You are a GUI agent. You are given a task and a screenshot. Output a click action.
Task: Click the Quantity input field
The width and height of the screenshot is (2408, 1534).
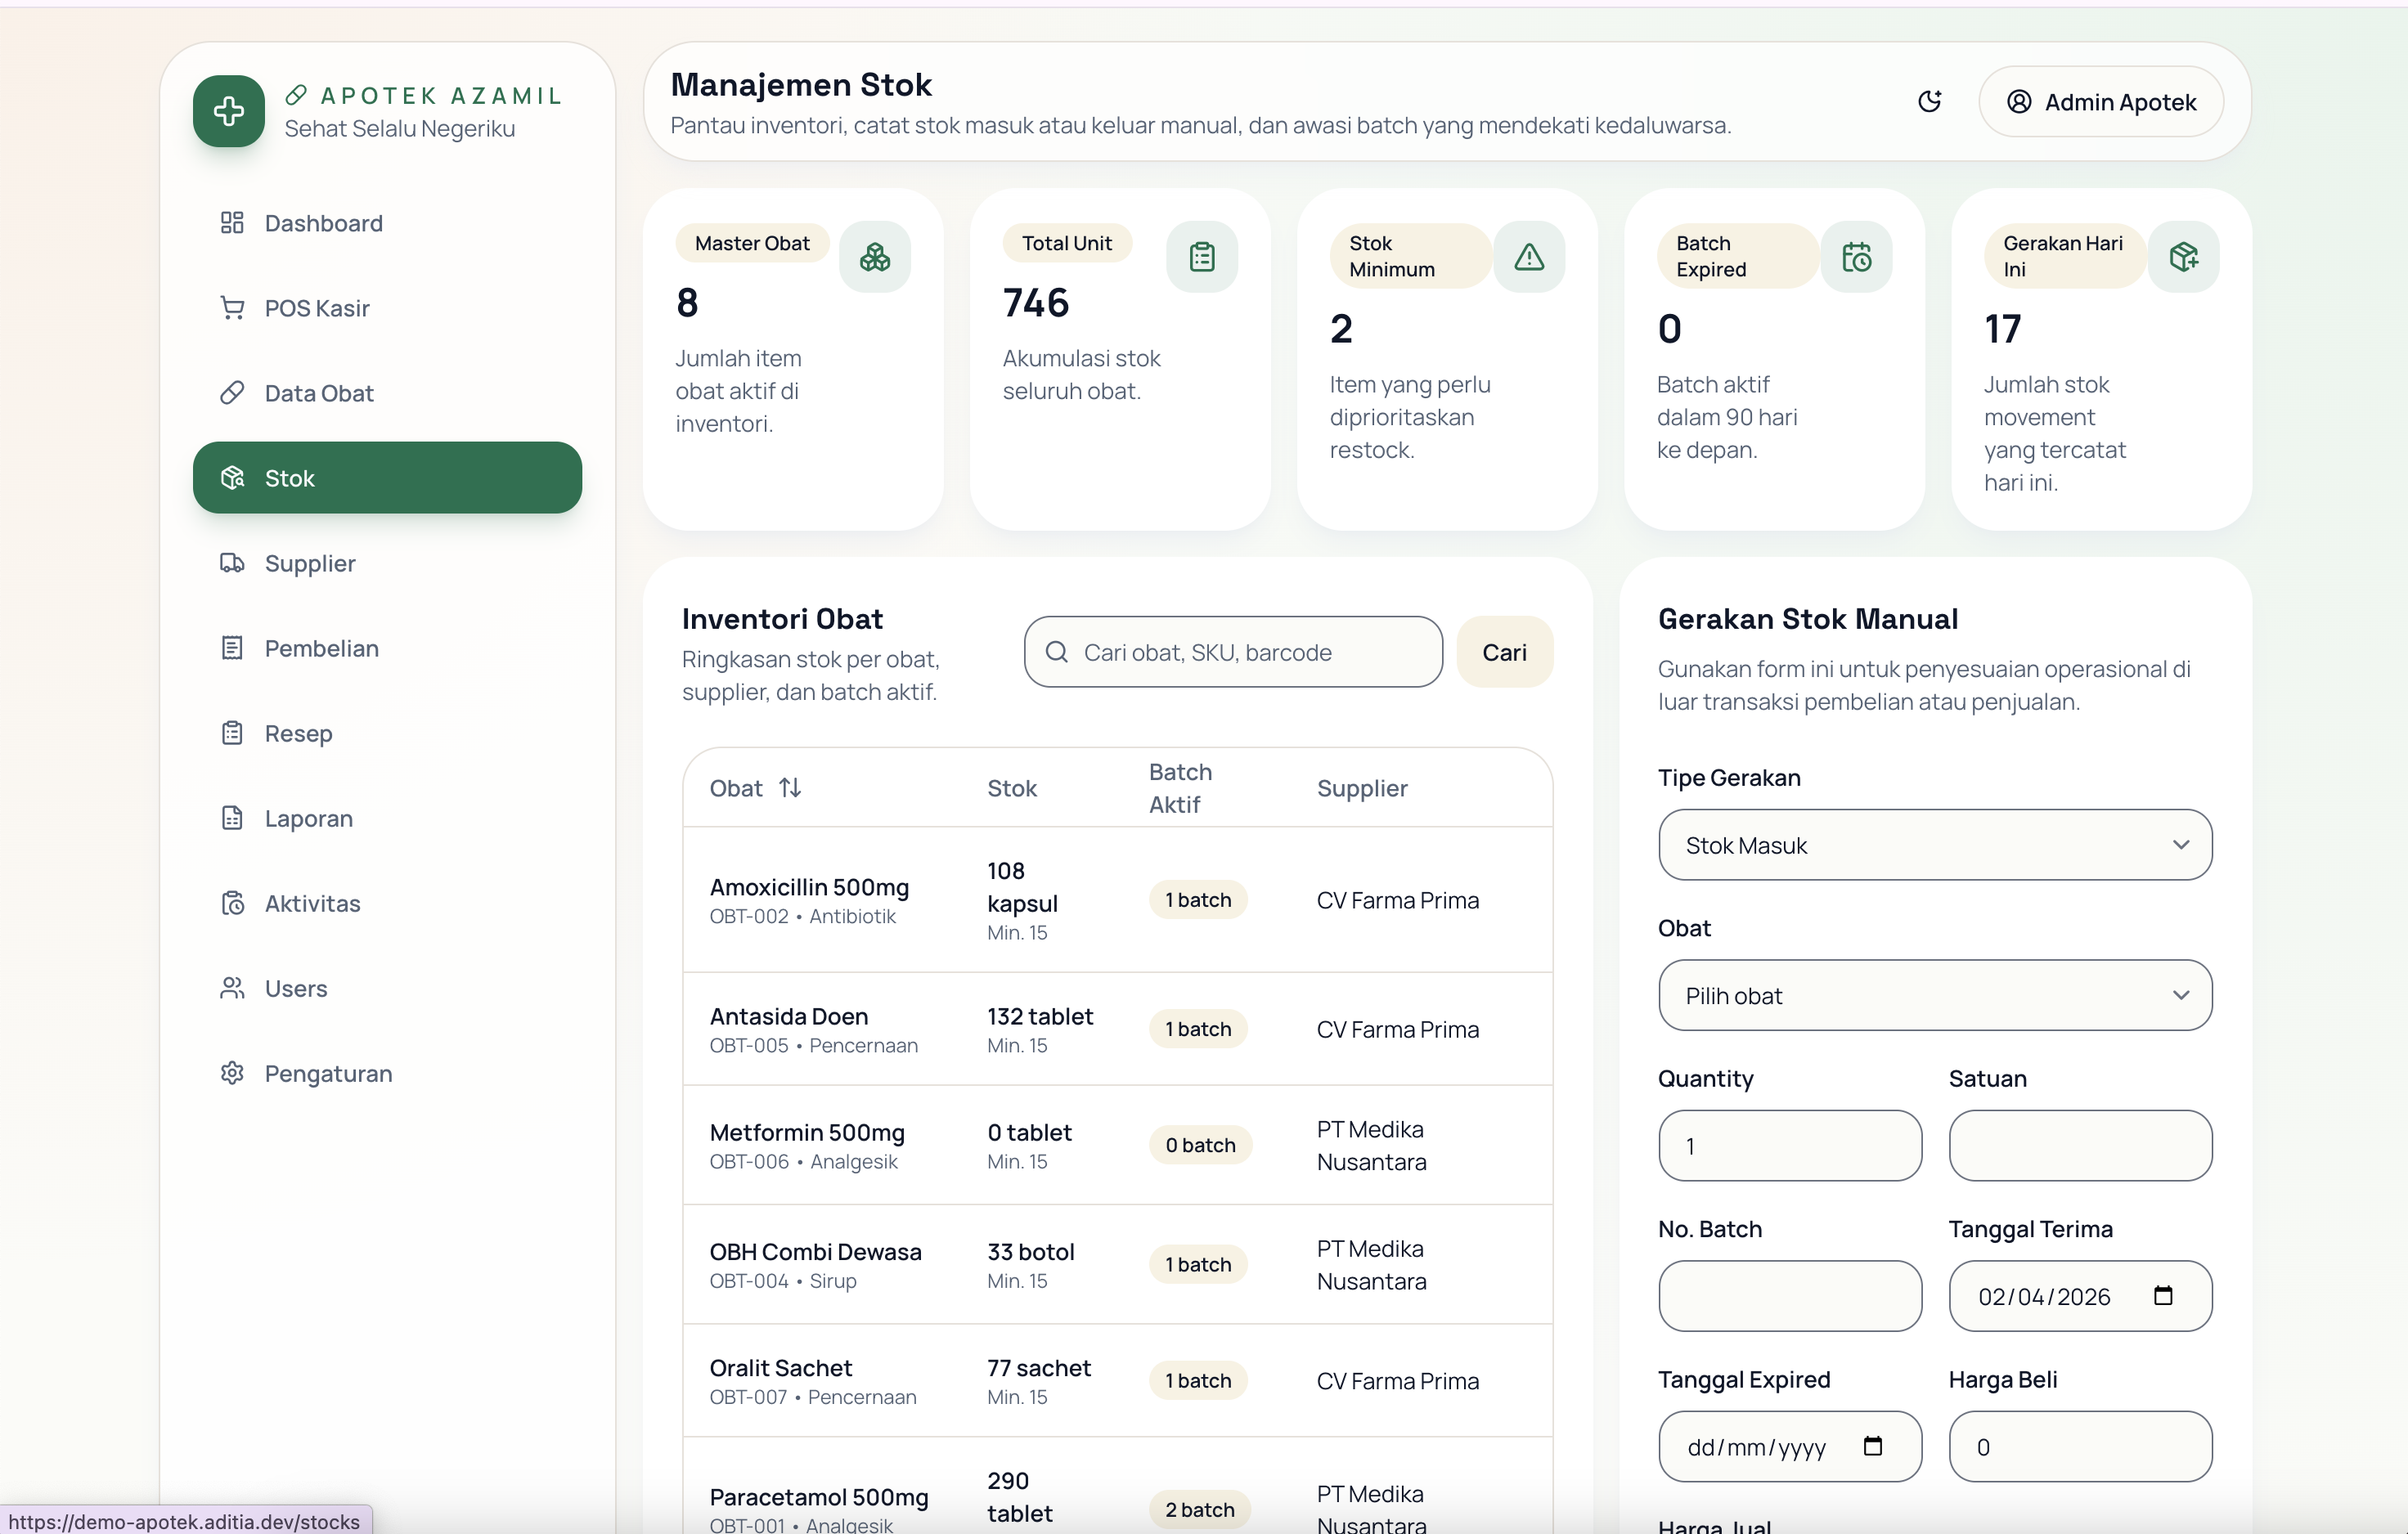point(1789,1146)
